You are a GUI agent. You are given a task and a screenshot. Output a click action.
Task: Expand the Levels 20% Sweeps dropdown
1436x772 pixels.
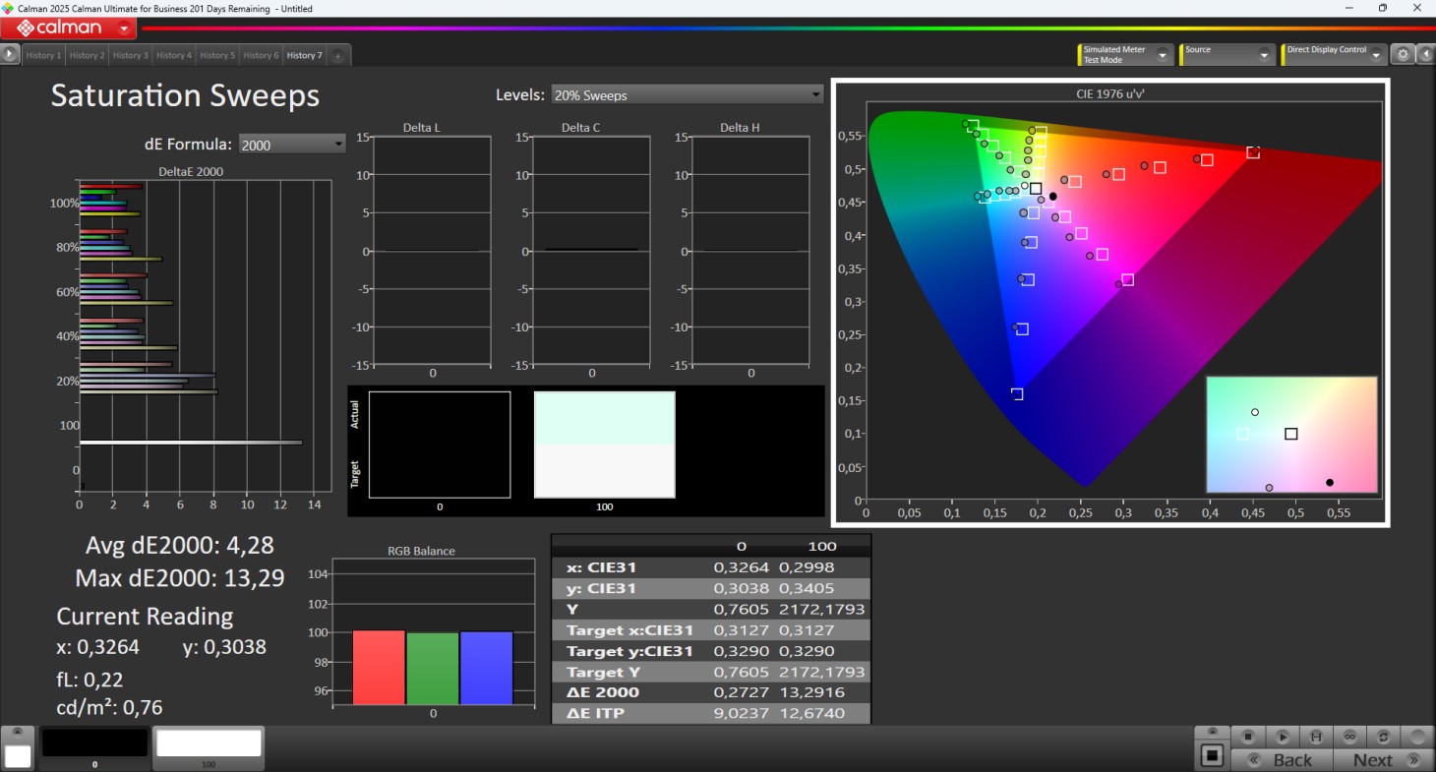pyautogui.click(x=688, y=95)
